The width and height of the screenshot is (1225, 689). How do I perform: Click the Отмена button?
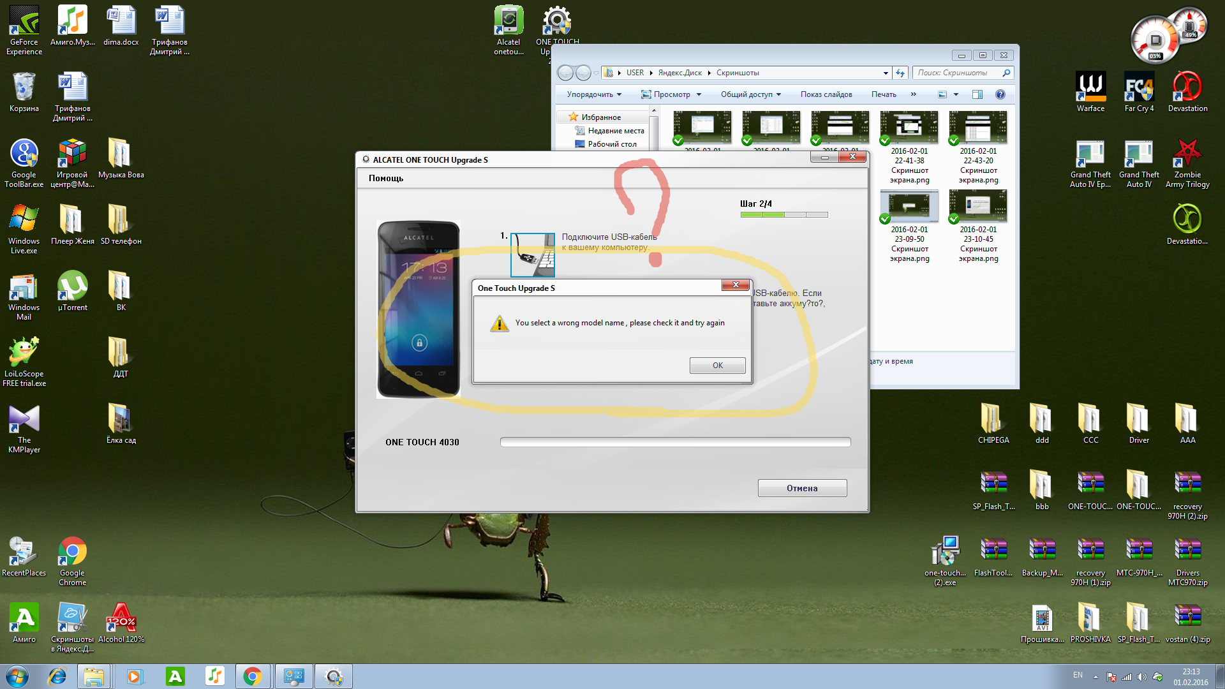pos(802,488)
